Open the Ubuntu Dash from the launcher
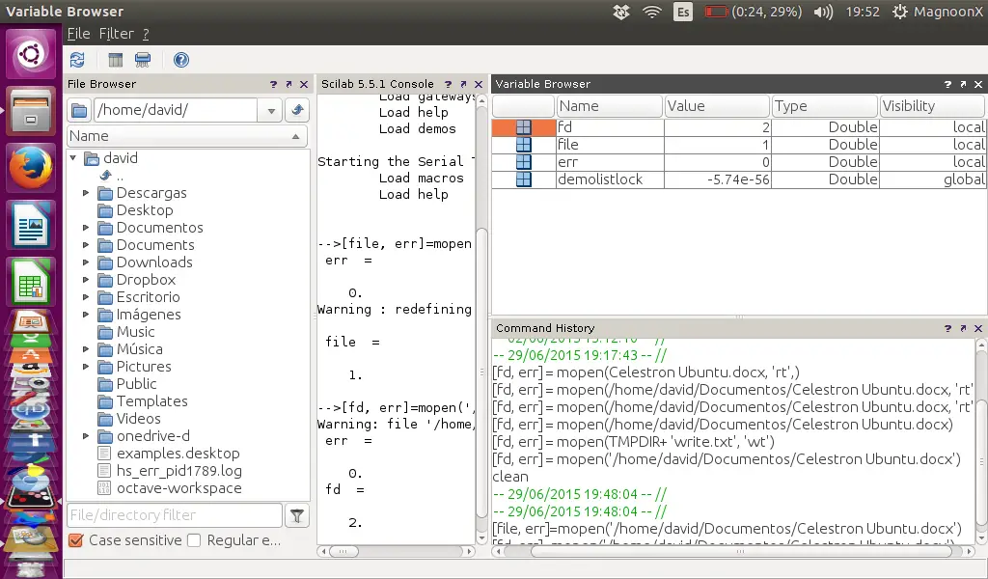Screen dimensions: 988x579 (x=30, y=54)
